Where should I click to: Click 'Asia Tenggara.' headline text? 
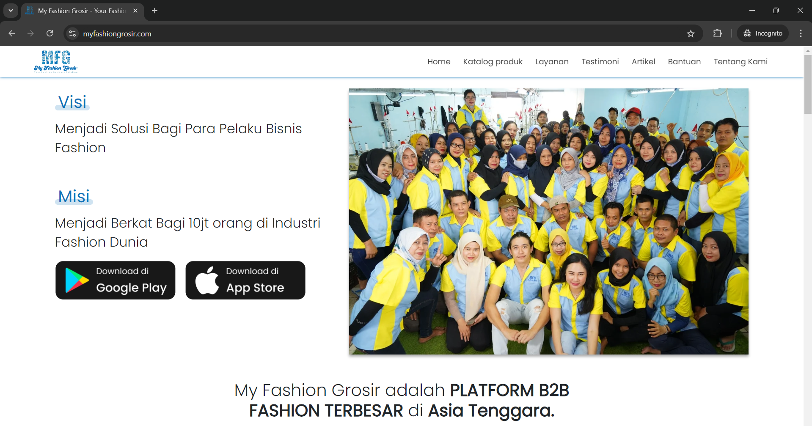coord(491,410)
